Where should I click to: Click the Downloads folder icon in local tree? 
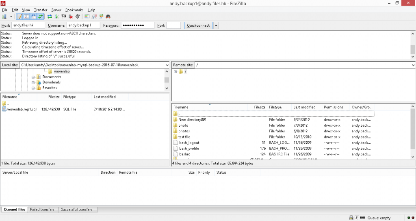point(39,82)
